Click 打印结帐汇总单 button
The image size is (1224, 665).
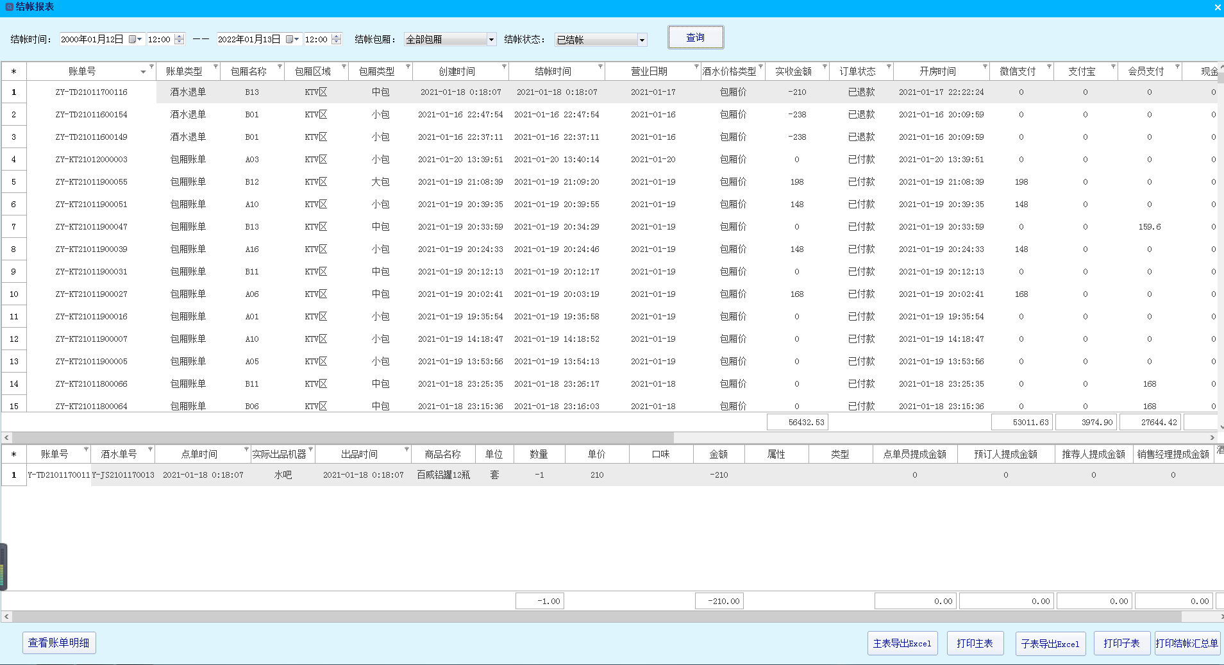click(x=1187, y=643)
